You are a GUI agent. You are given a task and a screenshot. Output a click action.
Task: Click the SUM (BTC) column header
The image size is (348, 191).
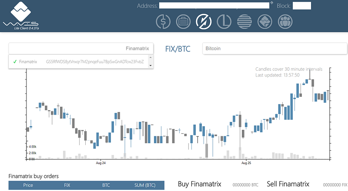(x=145, y=185)
